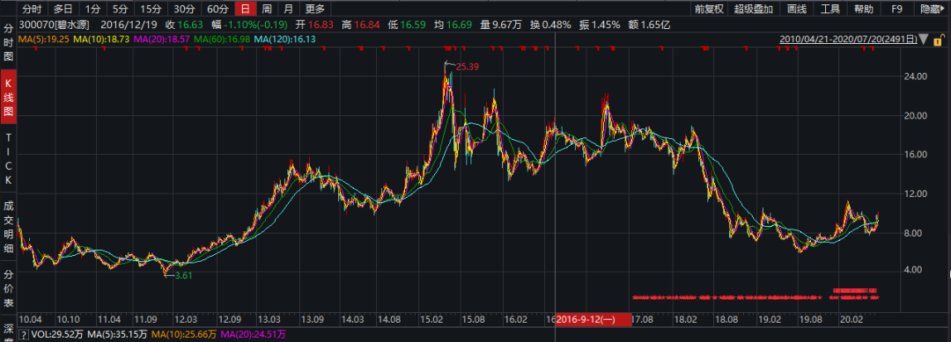Click the MA(20):18.57 indicator label
Viewport: 951px width, 342px height.
(x=161, y=40)
